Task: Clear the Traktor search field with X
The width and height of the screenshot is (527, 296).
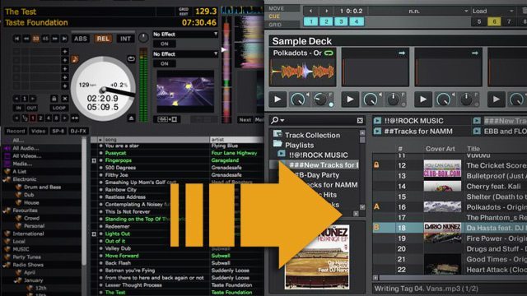Action: [360, 121]
